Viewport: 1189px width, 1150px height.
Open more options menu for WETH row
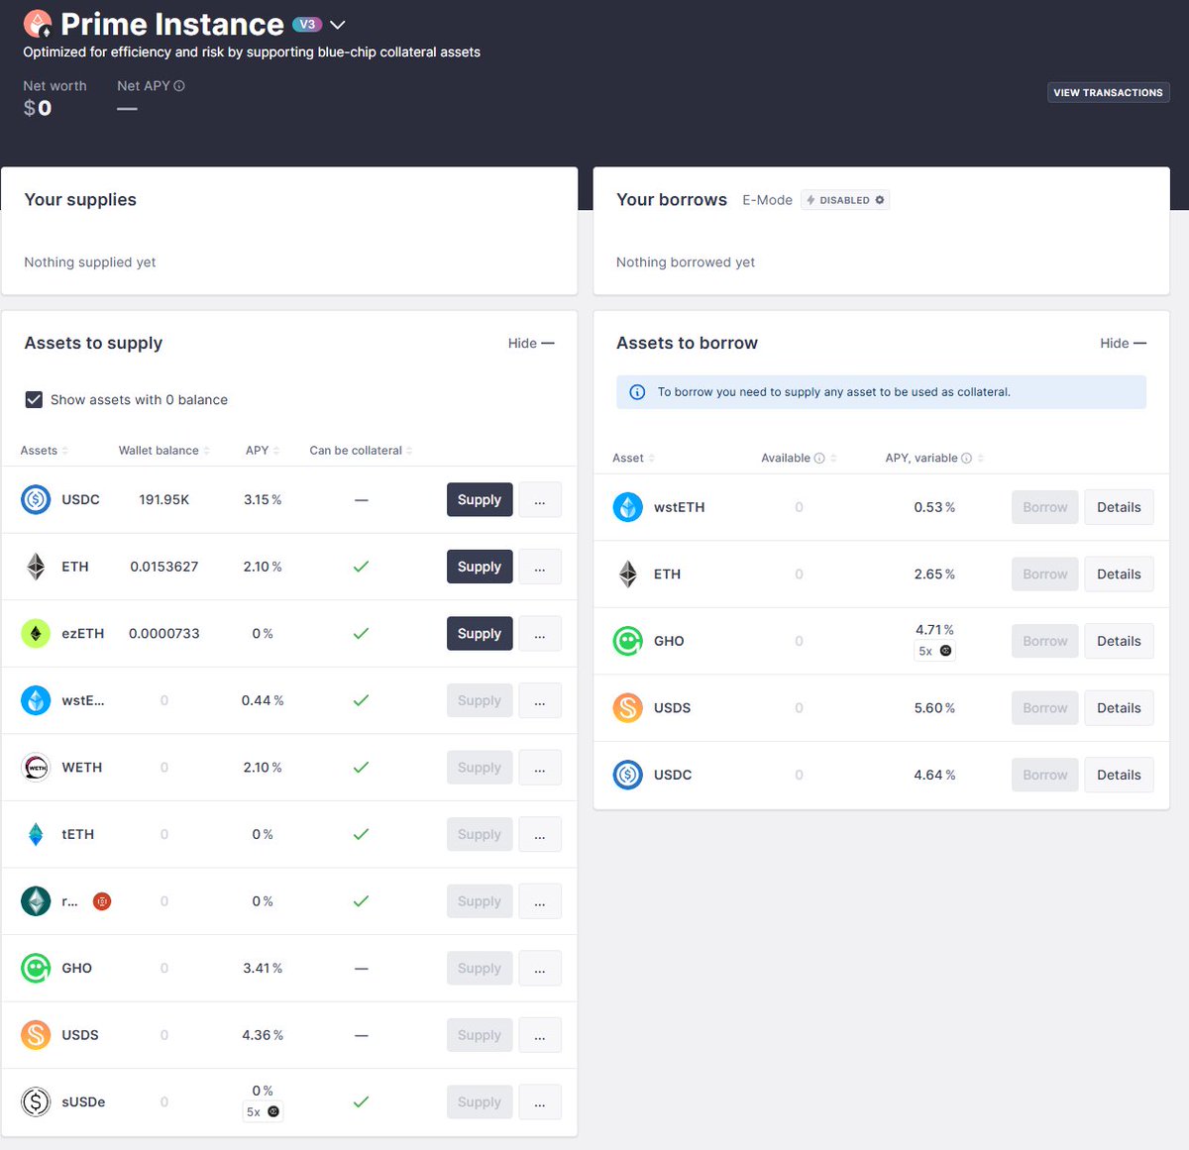tap(540, 767)
